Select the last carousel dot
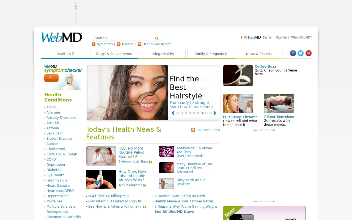The image size is (352, 220). click(x=211, y=113)
